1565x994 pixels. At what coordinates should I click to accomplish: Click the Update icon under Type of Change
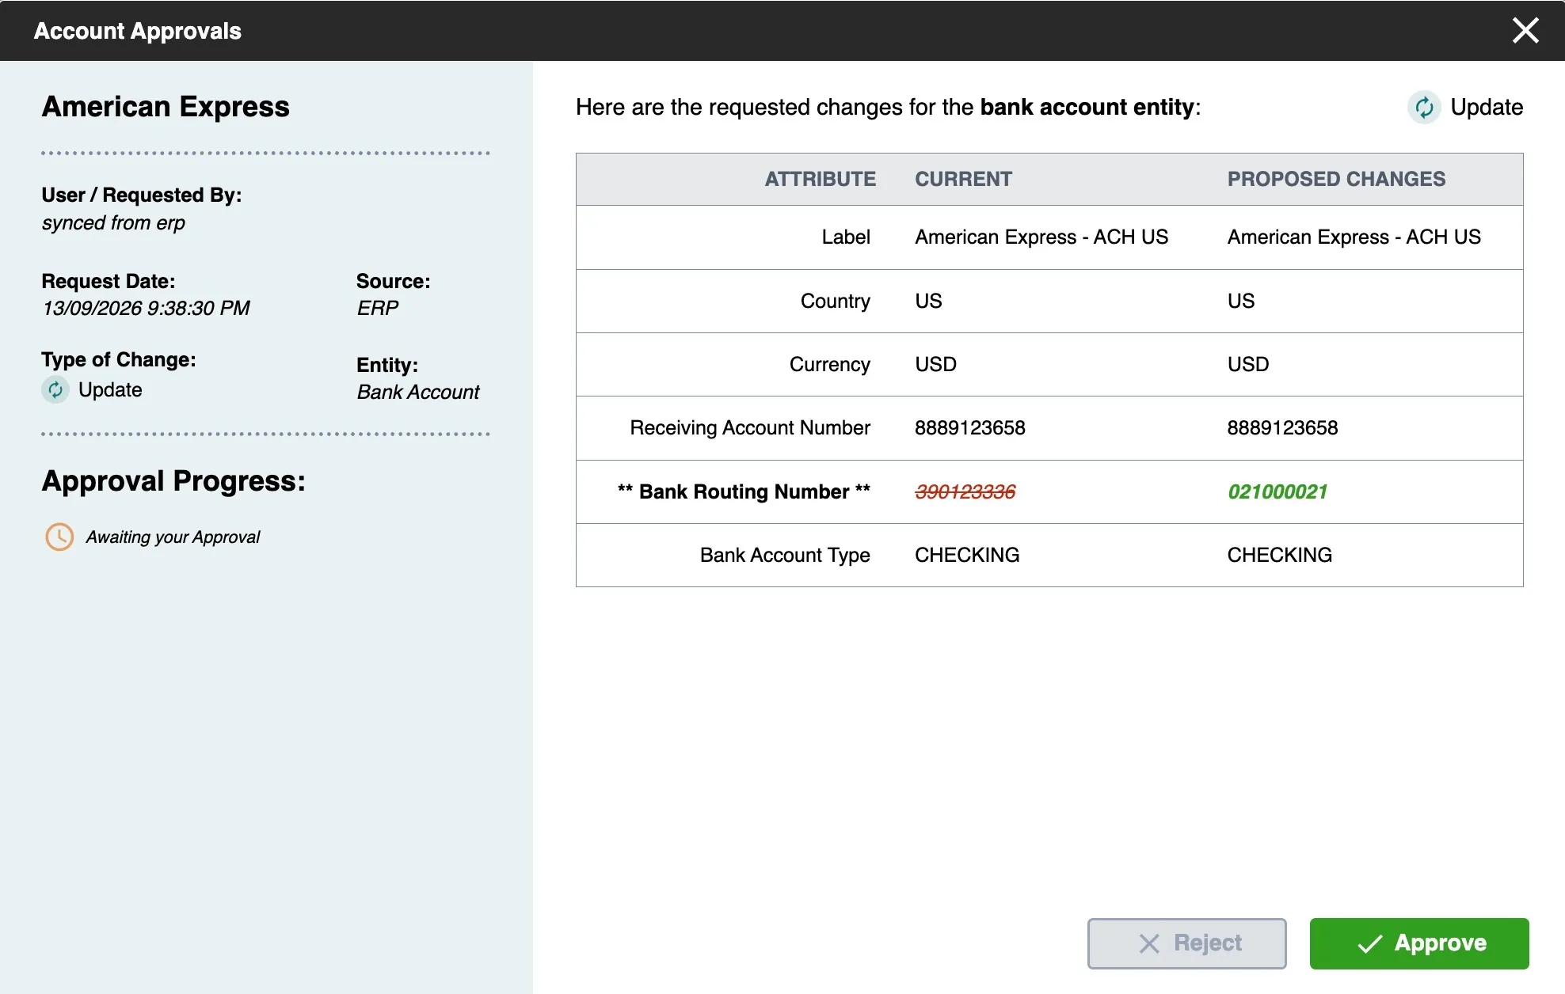55,389
